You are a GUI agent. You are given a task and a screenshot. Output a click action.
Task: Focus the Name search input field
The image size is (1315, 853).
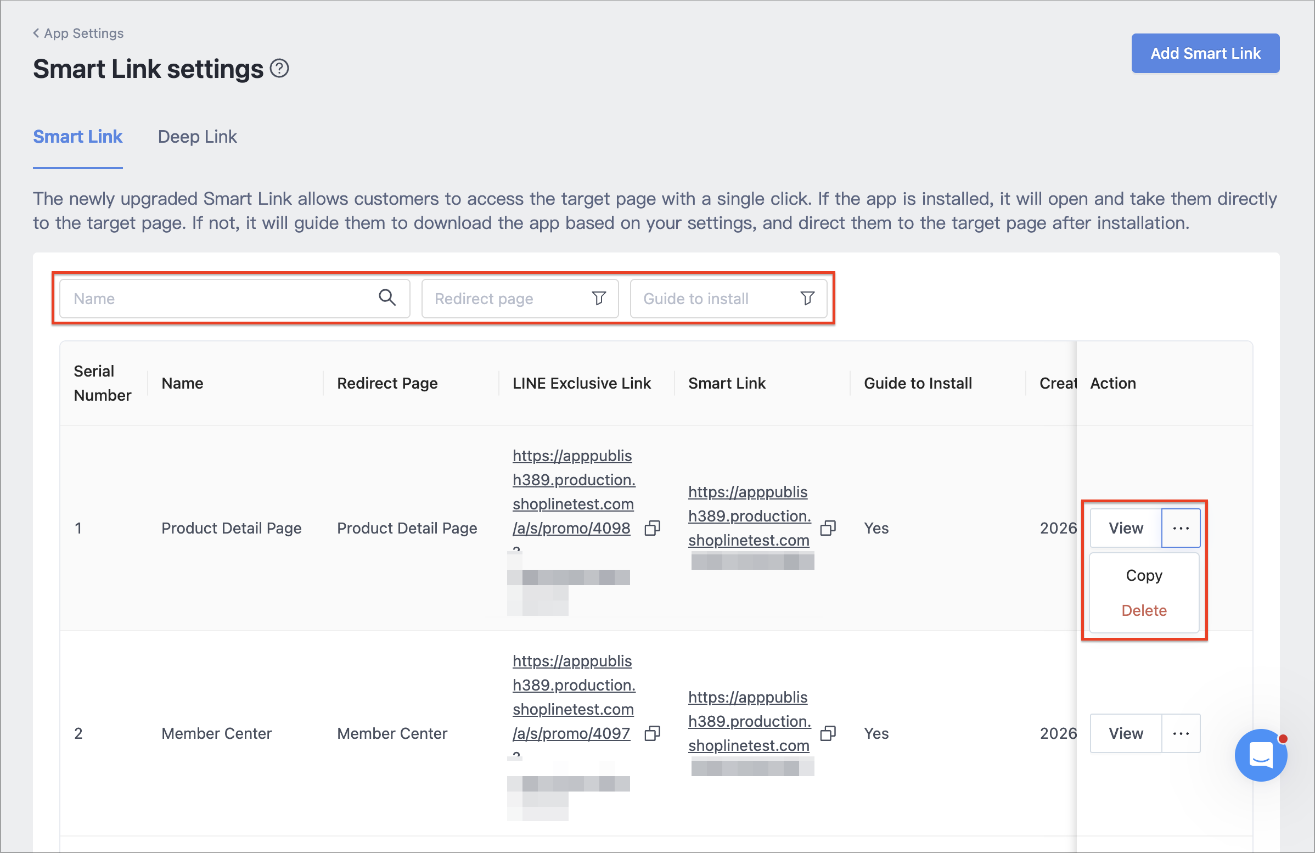pyautogui.click(x=234, y=298)
